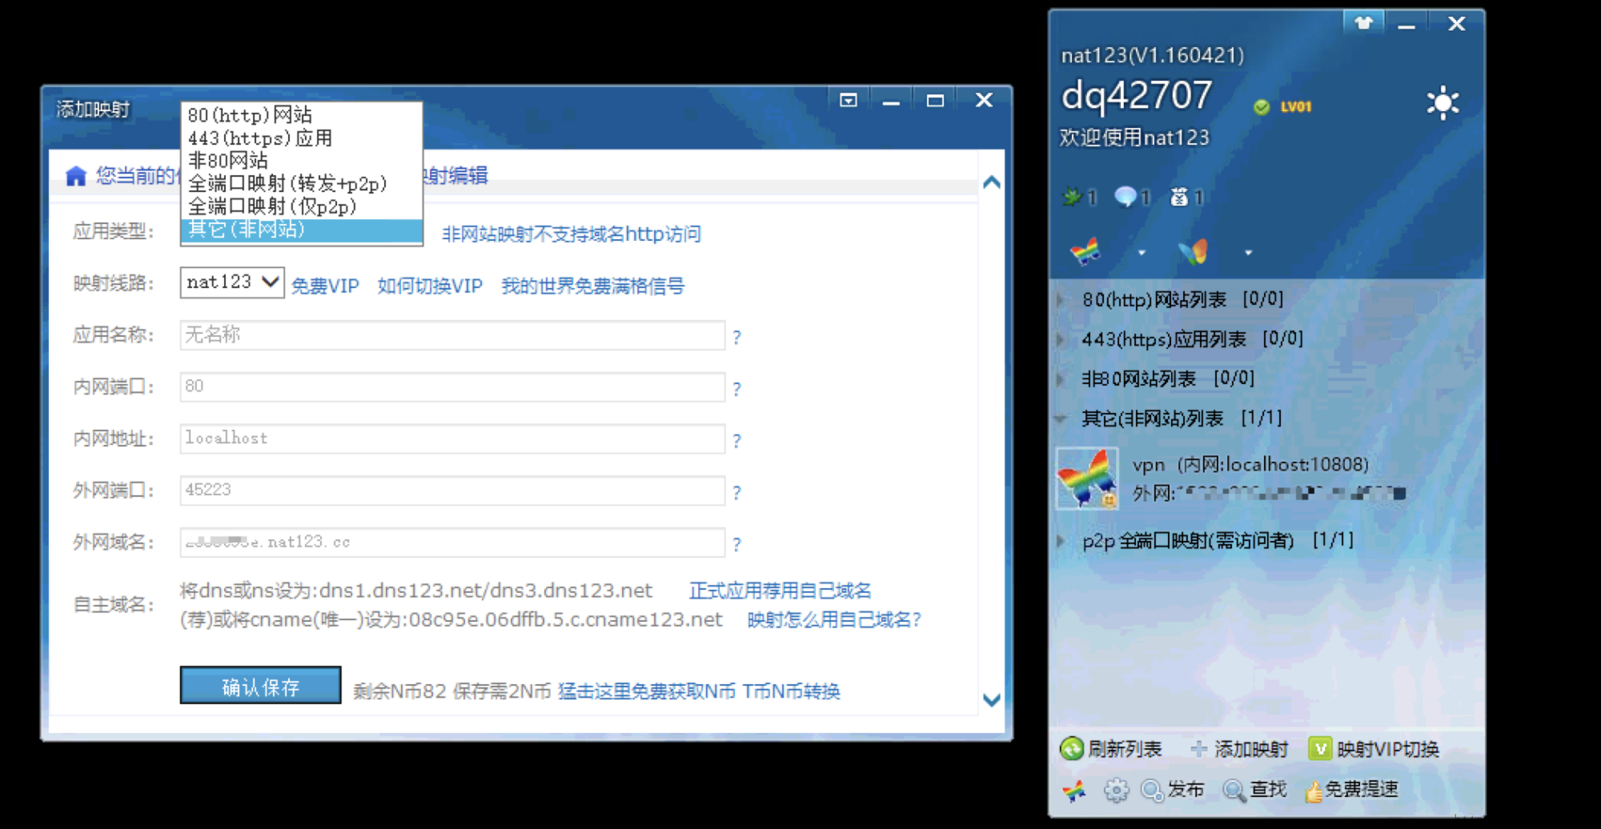Click 映射VIP切换 button
The height and width of the screenshot is (829, 1601).
tap(1374, 749)
